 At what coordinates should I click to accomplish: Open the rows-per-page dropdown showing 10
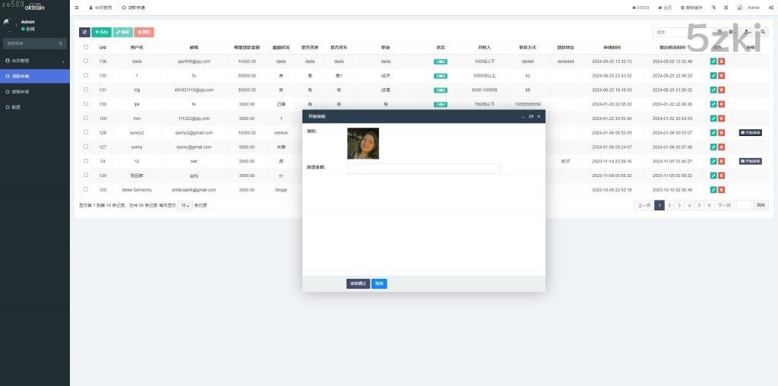point(185,205)
